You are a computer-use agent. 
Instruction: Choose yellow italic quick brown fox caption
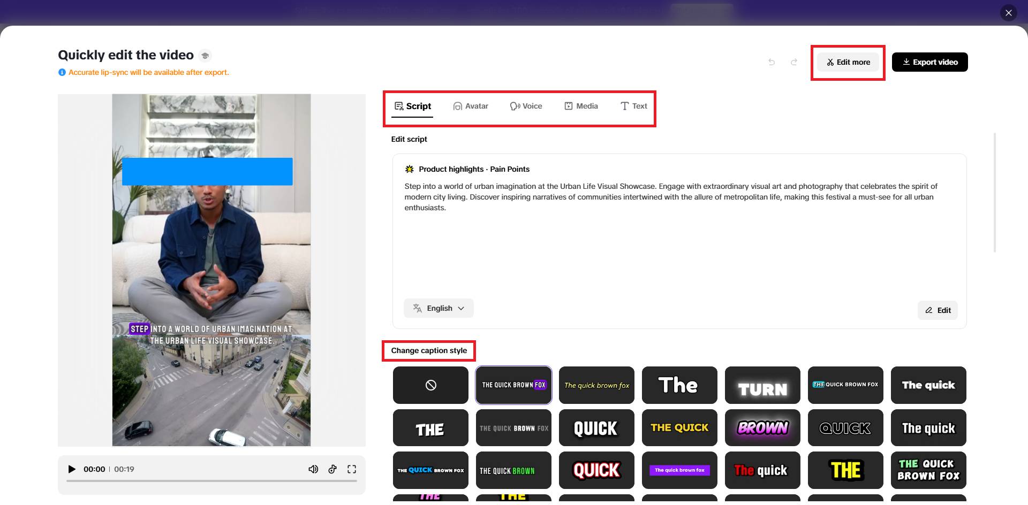pos(596,385)
